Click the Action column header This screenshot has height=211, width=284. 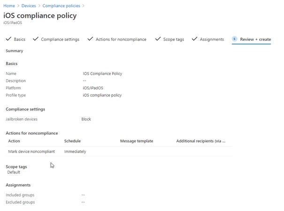pyautogui.click(x=15, y=141)
